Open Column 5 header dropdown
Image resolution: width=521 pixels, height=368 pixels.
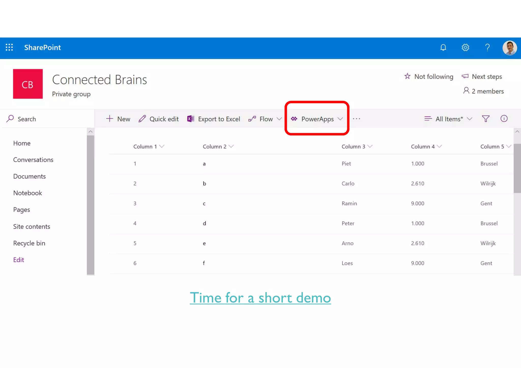coord(509,146)
